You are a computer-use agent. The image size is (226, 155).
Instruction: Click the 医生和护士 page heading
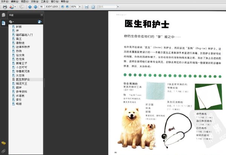pyautogui.click(x=147, y=24)
